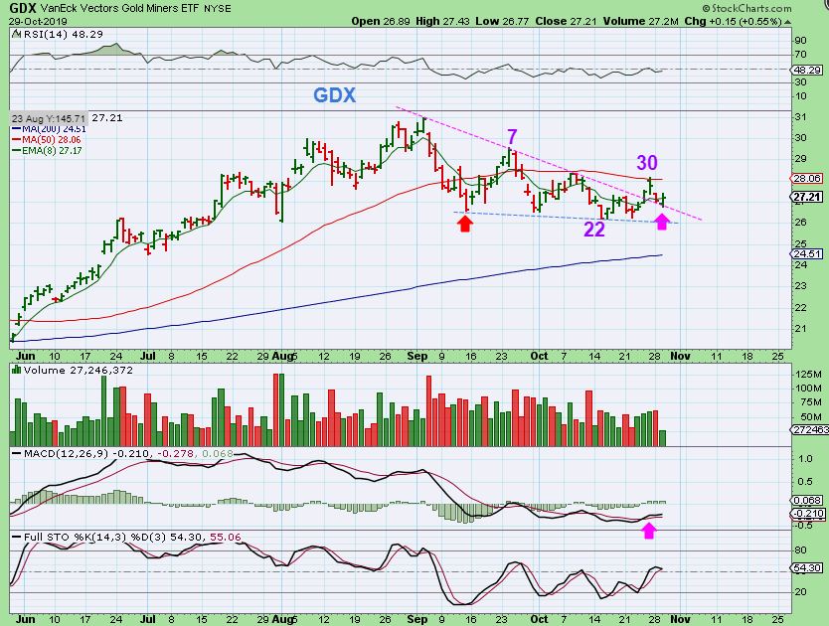Click the date '29-Oct-2019'
The image size is (829, 626).
click(36, 22)
